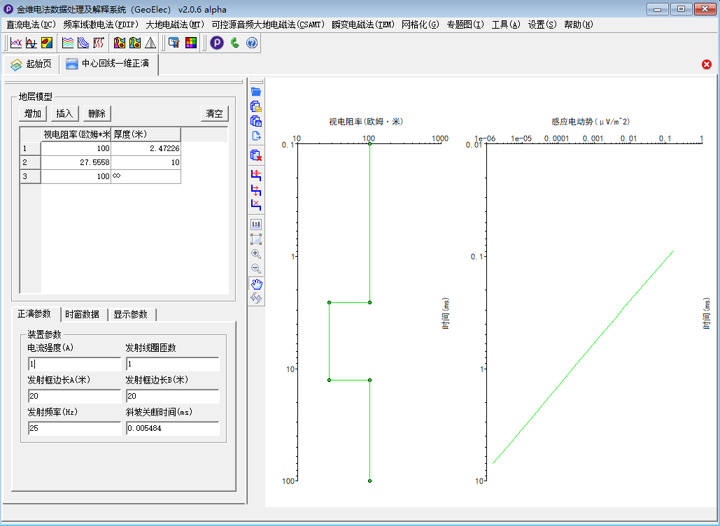Click the thickness cell 10 in row 2
Screen dimensions: 720x526
(x=146, y=162)
